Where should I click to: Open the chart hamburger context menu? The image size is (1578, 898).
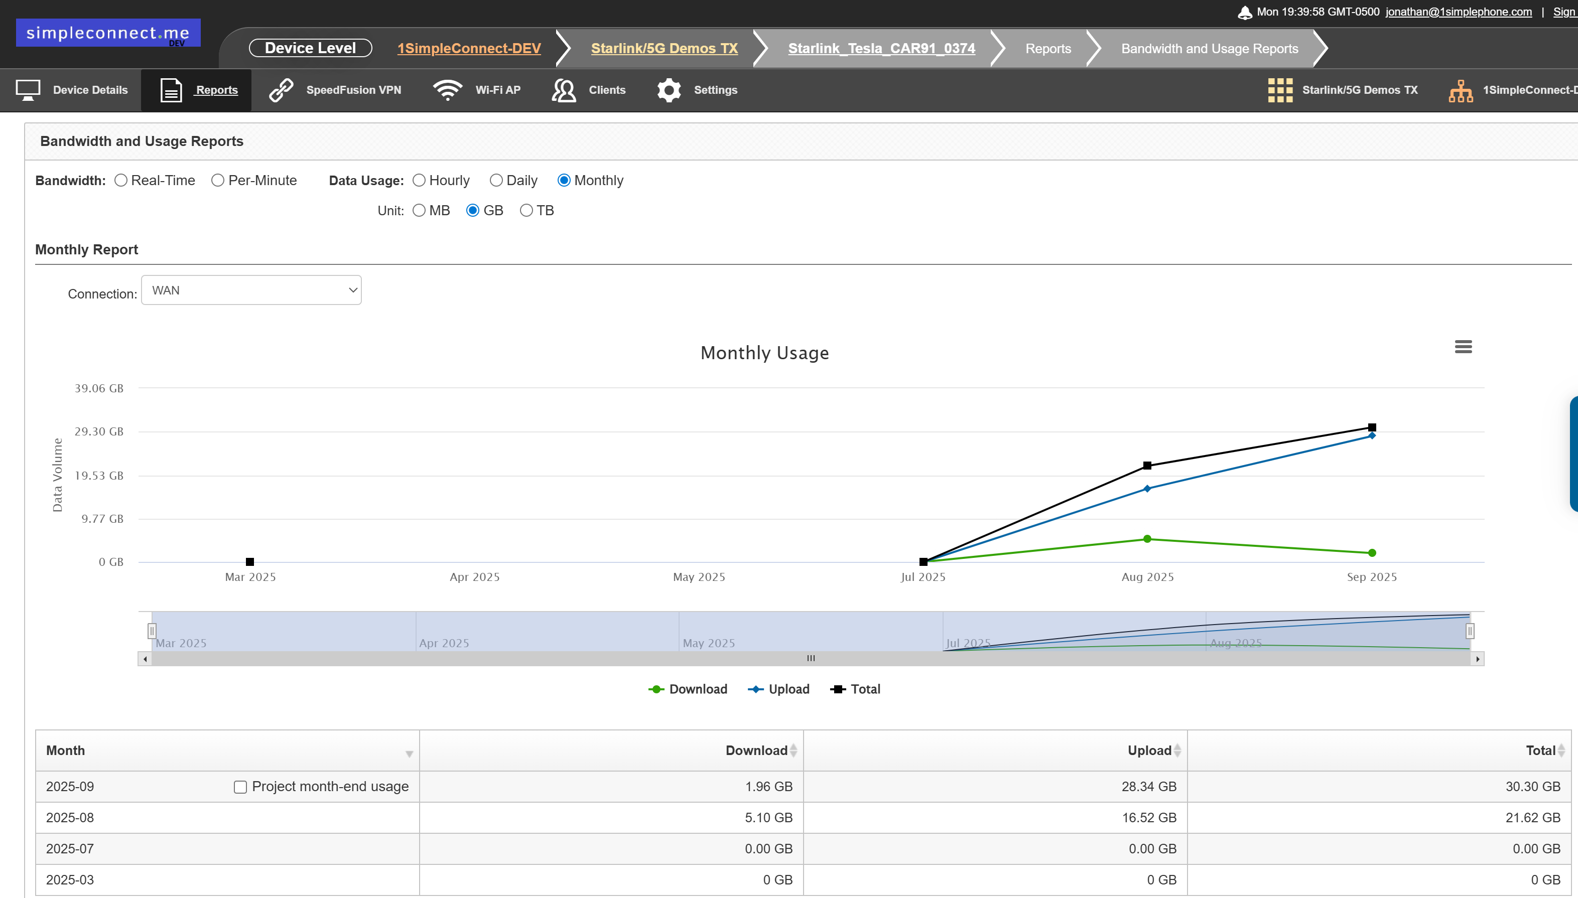1463,347
